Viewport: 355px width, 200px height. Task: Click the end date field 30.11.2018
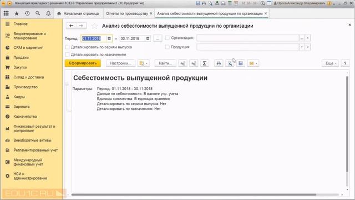point(133,38)
